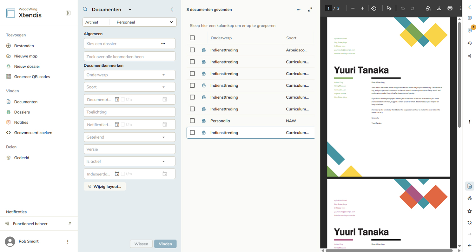Open the Archief Personeel dropdown
Screen dimensions: 476x252
(129, 22)
